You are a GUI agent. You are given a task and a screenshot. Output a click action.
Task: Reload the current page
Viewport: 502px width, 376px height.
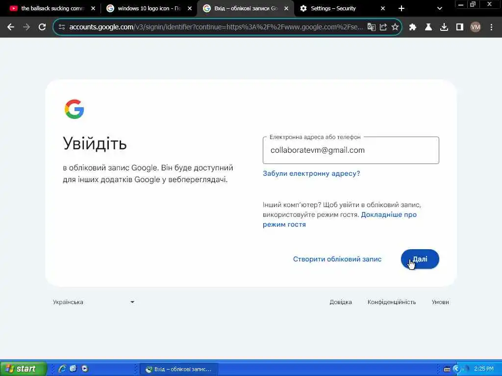(42, 27)
